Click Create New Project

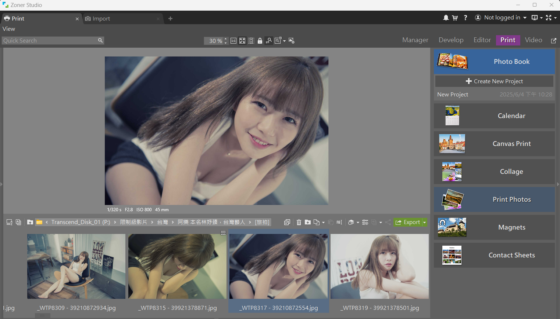pyautogui.click(x=494, y=81)
